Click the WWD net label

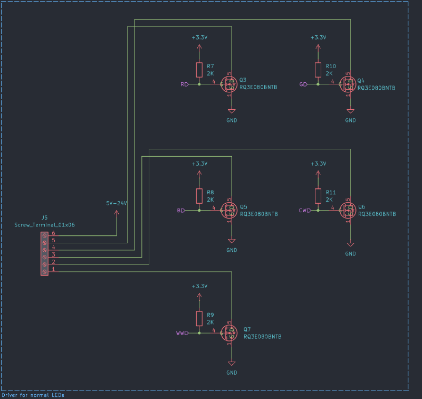182,333
